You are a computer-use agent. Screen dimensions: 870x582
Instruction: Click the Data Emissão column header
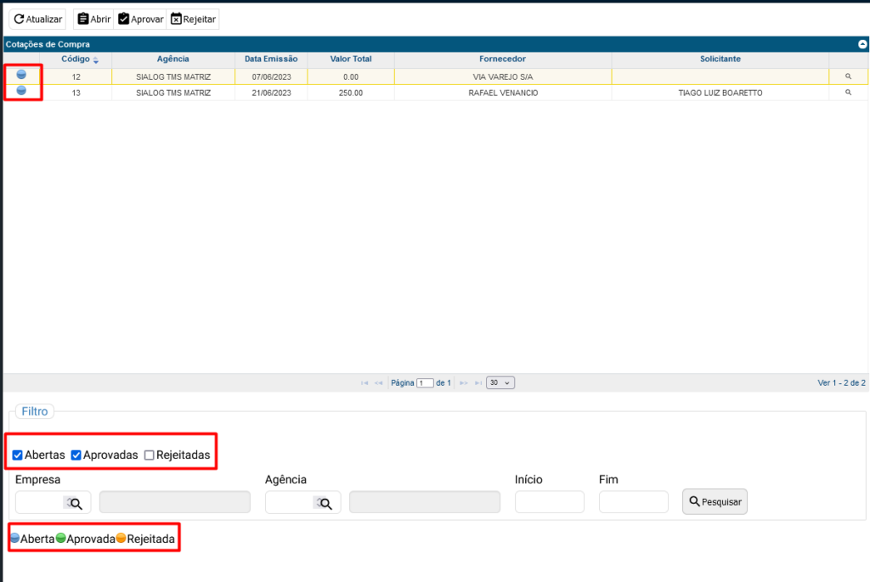point(271,59)
